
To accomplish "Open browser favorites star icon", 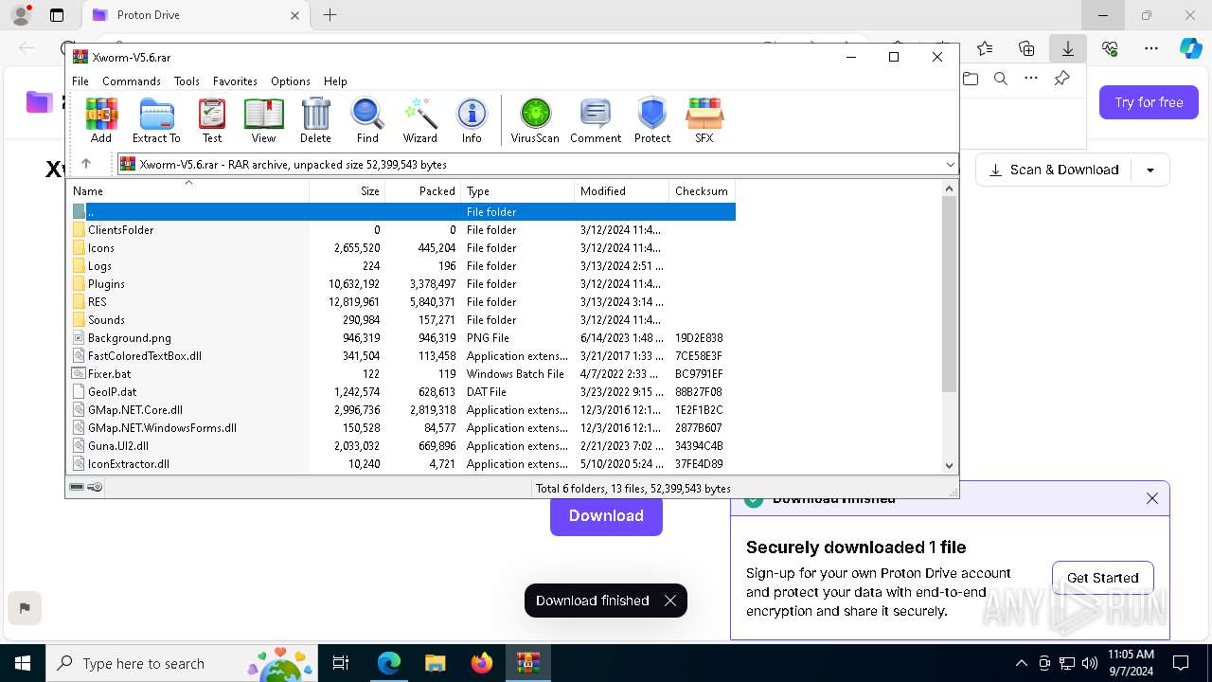I will 985,48.
